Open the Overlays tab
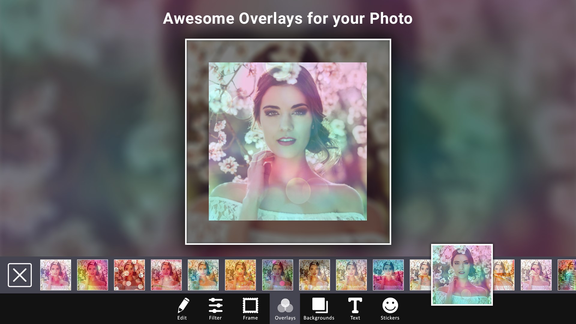The image size is (576, 324). click(x=285, y=308)
